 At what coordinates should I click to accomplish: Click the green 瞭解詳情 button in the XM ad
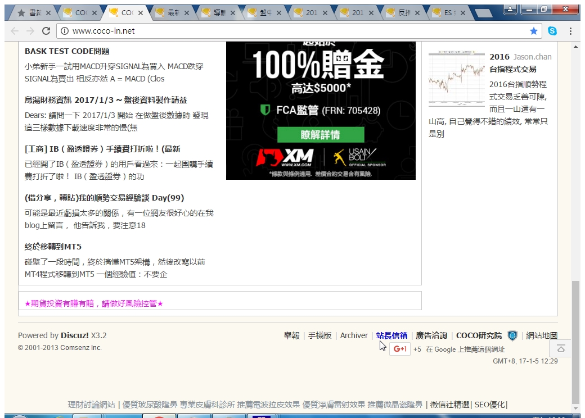[321, 134]
